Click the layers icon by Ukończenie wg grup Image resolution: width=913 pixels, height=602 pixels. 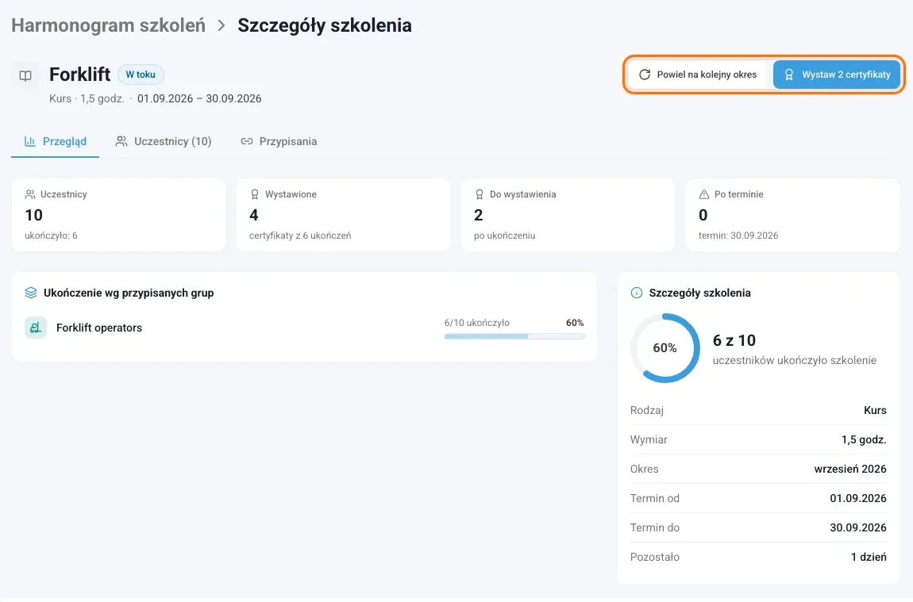31,293
